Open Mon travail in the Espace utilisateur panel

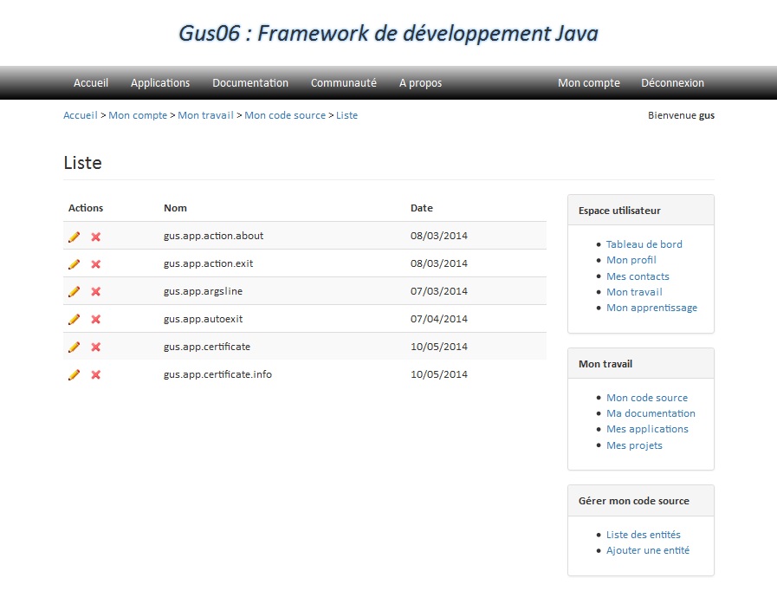click(x=634, y=292)
